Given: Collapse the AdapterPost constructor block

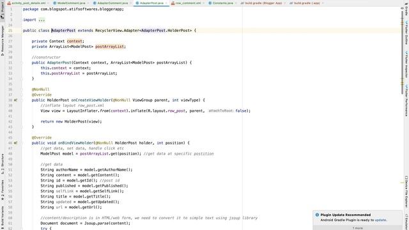Looking at the screenshot, I should (22, 63).
